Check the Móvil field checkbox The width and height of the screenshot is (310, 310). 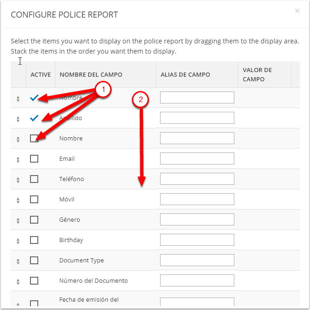pyautogui.click(x=34, y=199)
